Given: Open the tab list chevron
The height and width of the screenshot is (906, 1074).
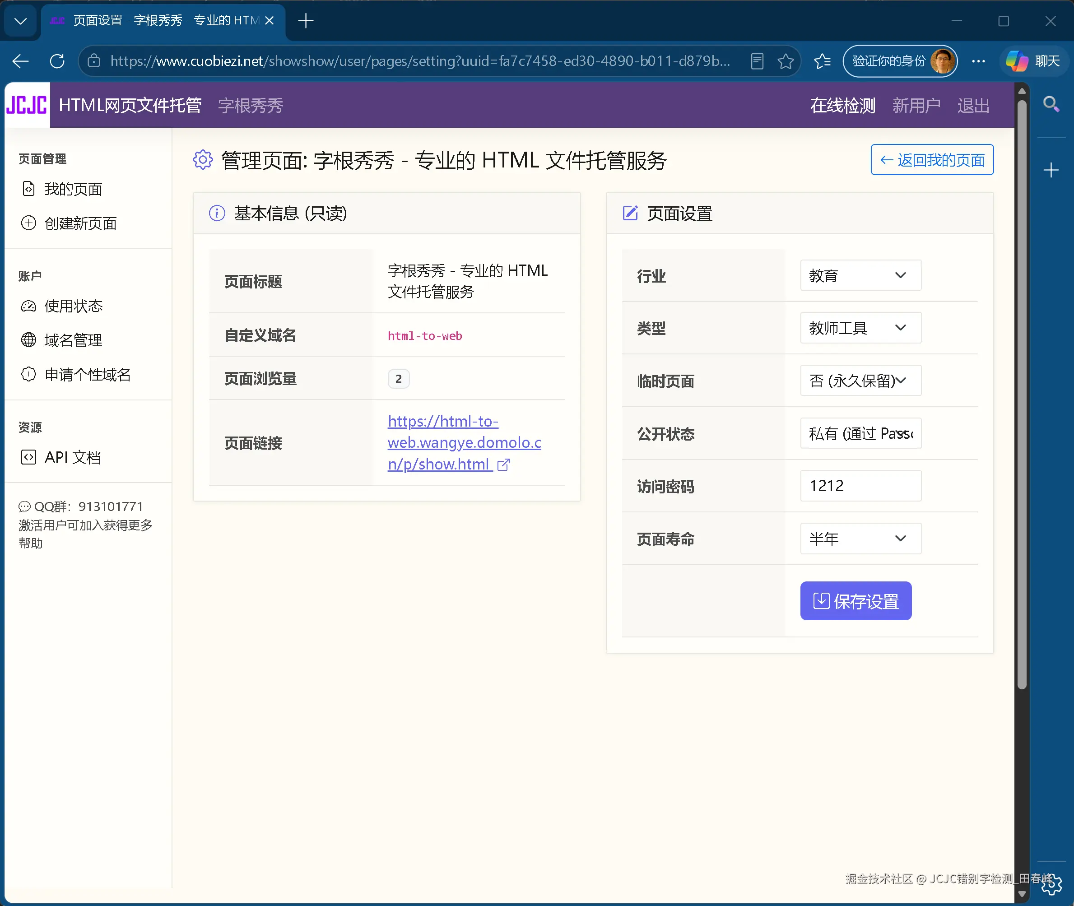Looking at the screenshot, I should pos(21,21).
